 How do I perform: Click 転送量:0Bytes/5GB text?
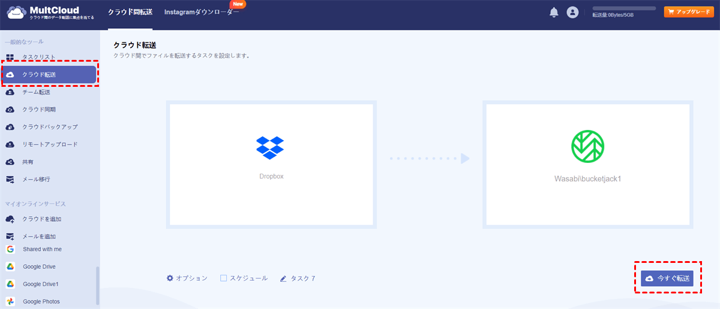[613, 15]
